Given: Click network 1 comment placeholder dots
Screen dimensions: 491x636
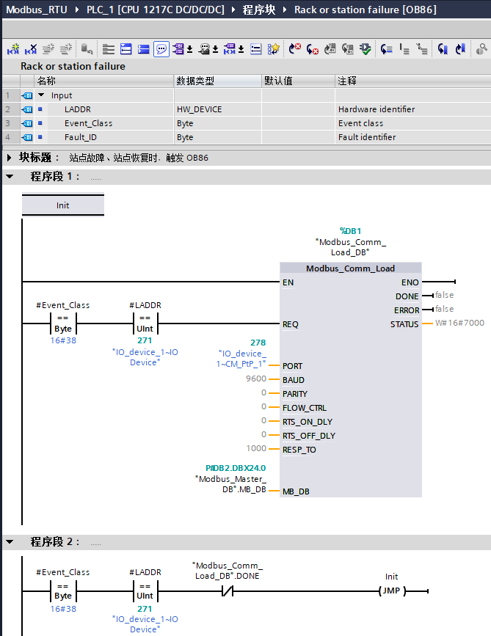Looking at the screenshot, I should point(95,178).
